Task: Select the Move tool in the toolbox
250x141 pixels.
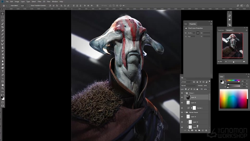Action: tap(2, 14)
